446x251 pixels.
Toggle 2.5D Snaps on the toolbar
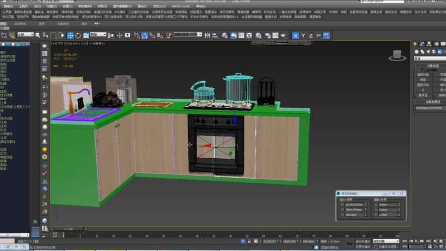tap(137, 36)
